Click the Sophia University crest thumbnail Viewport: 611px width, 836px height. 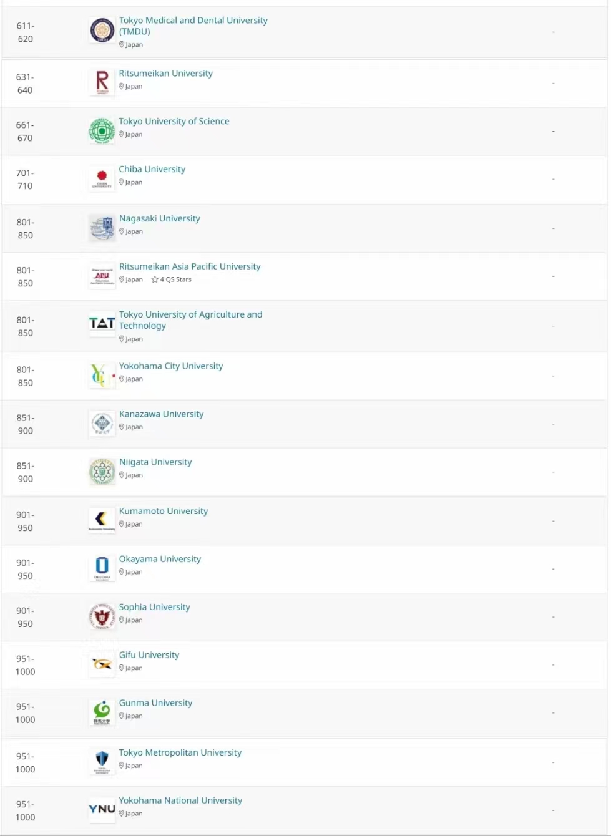point(102,616)
